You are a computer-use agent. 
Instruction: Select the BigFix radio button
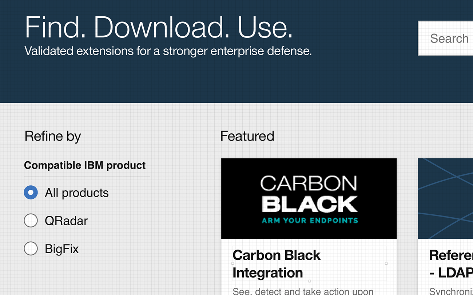(31, 248)
